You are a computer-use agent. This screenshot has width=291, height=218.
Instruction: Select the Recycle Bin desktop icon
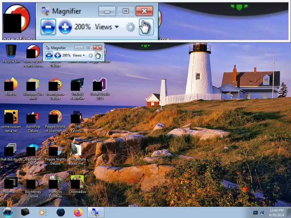tap(11, 54)
